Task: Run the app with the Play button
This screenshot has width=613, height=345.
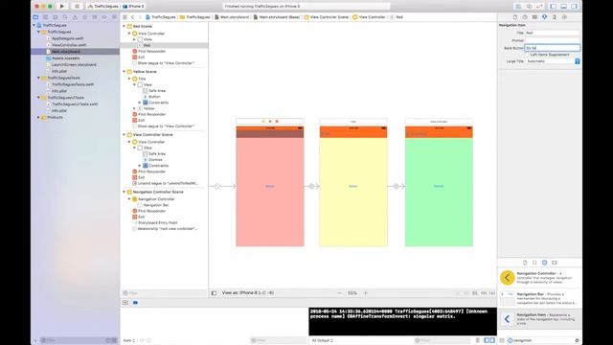Action: tap(61, 7)
